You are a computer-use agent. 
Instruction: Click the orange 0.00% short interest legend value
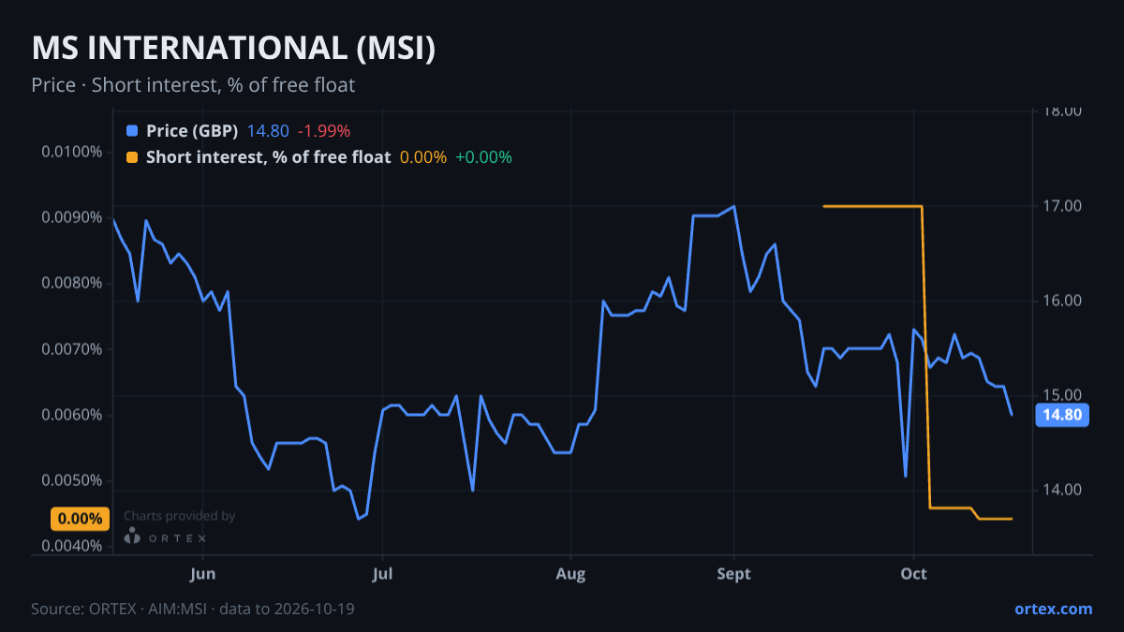pos(422,157)
